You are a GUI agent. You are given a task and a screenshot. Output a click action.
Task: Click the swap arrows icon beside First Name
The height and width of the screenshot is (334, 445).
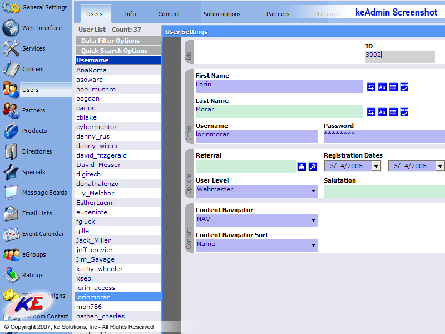coord(371,87)
